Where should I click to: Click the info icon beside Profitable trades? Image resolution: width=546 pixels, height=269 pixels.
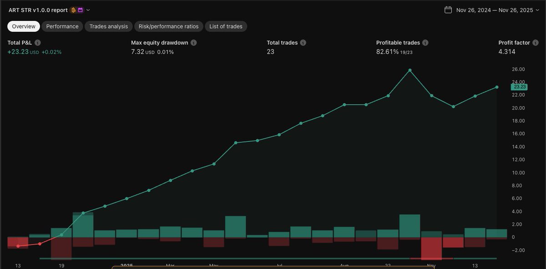(425, 42)
